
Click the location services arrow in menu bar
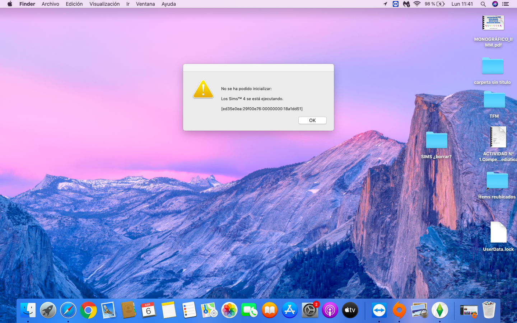click(385, 4)
